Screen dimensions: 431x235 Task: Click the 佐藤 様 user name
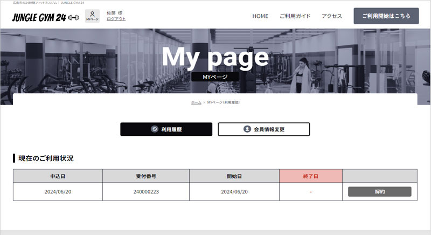click(114, 12)
